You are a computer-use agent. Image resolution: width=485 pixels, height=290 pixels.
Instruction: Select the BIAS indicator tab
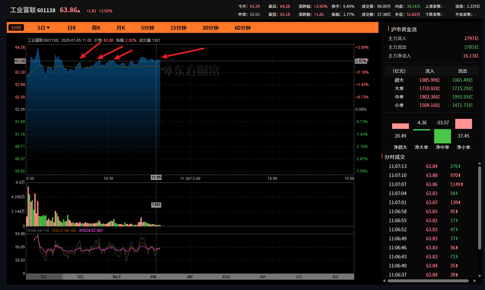[x=226, y=277]
